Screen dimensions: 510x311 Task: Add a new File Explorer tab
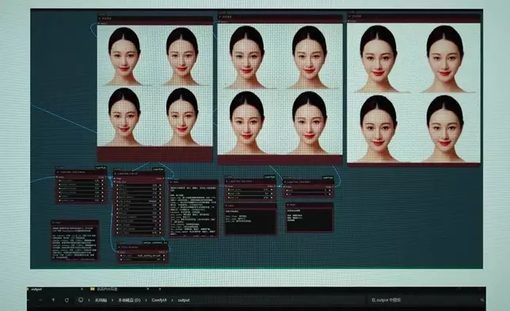[x=160, y=289]
